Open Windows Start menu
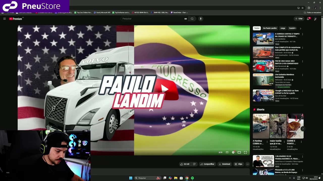 pyautogui.click(x=131, y=178)
